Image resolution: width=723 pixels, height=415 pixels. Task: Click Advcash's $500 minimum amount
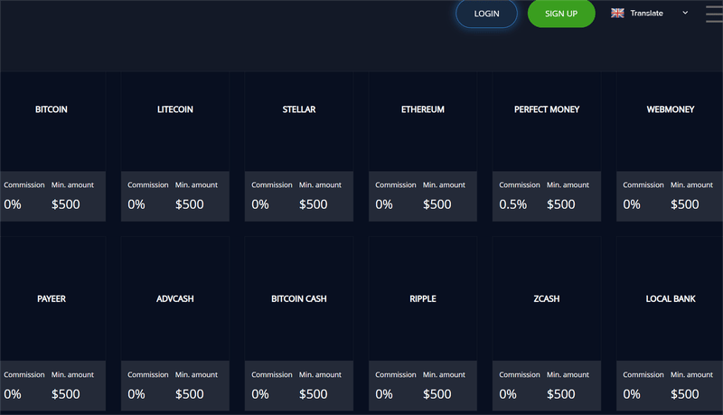(x=190, y=394)
